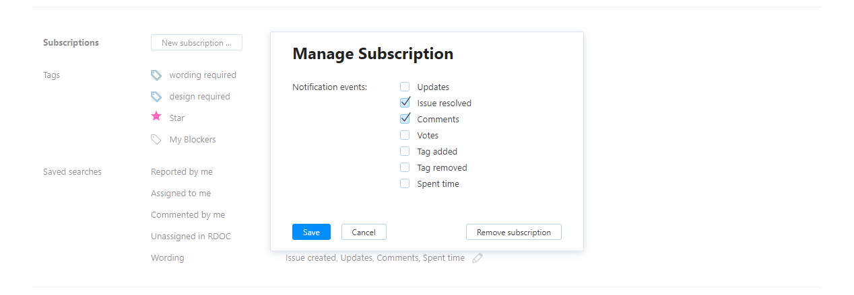Open the Unassigned in RDOC saved search
Screen dimensions: 854x295
[191, 237]
